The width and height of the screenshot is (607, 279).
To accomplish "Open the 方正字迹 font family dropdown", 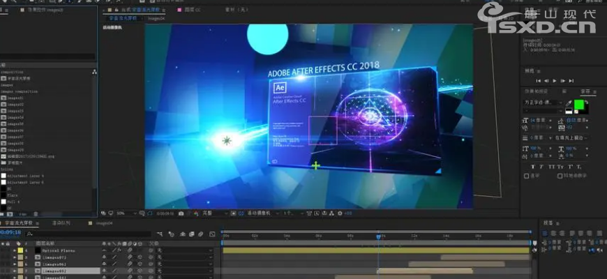I will tap(543, 103).
